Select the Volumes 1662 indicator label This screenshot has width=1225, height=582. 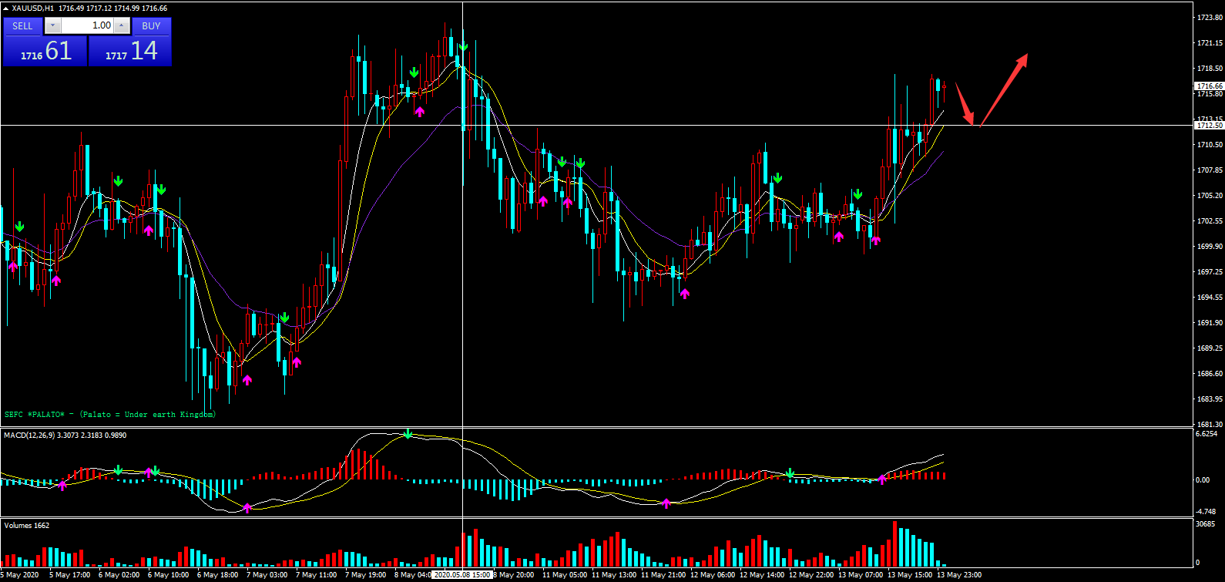[x=26, y=526]
